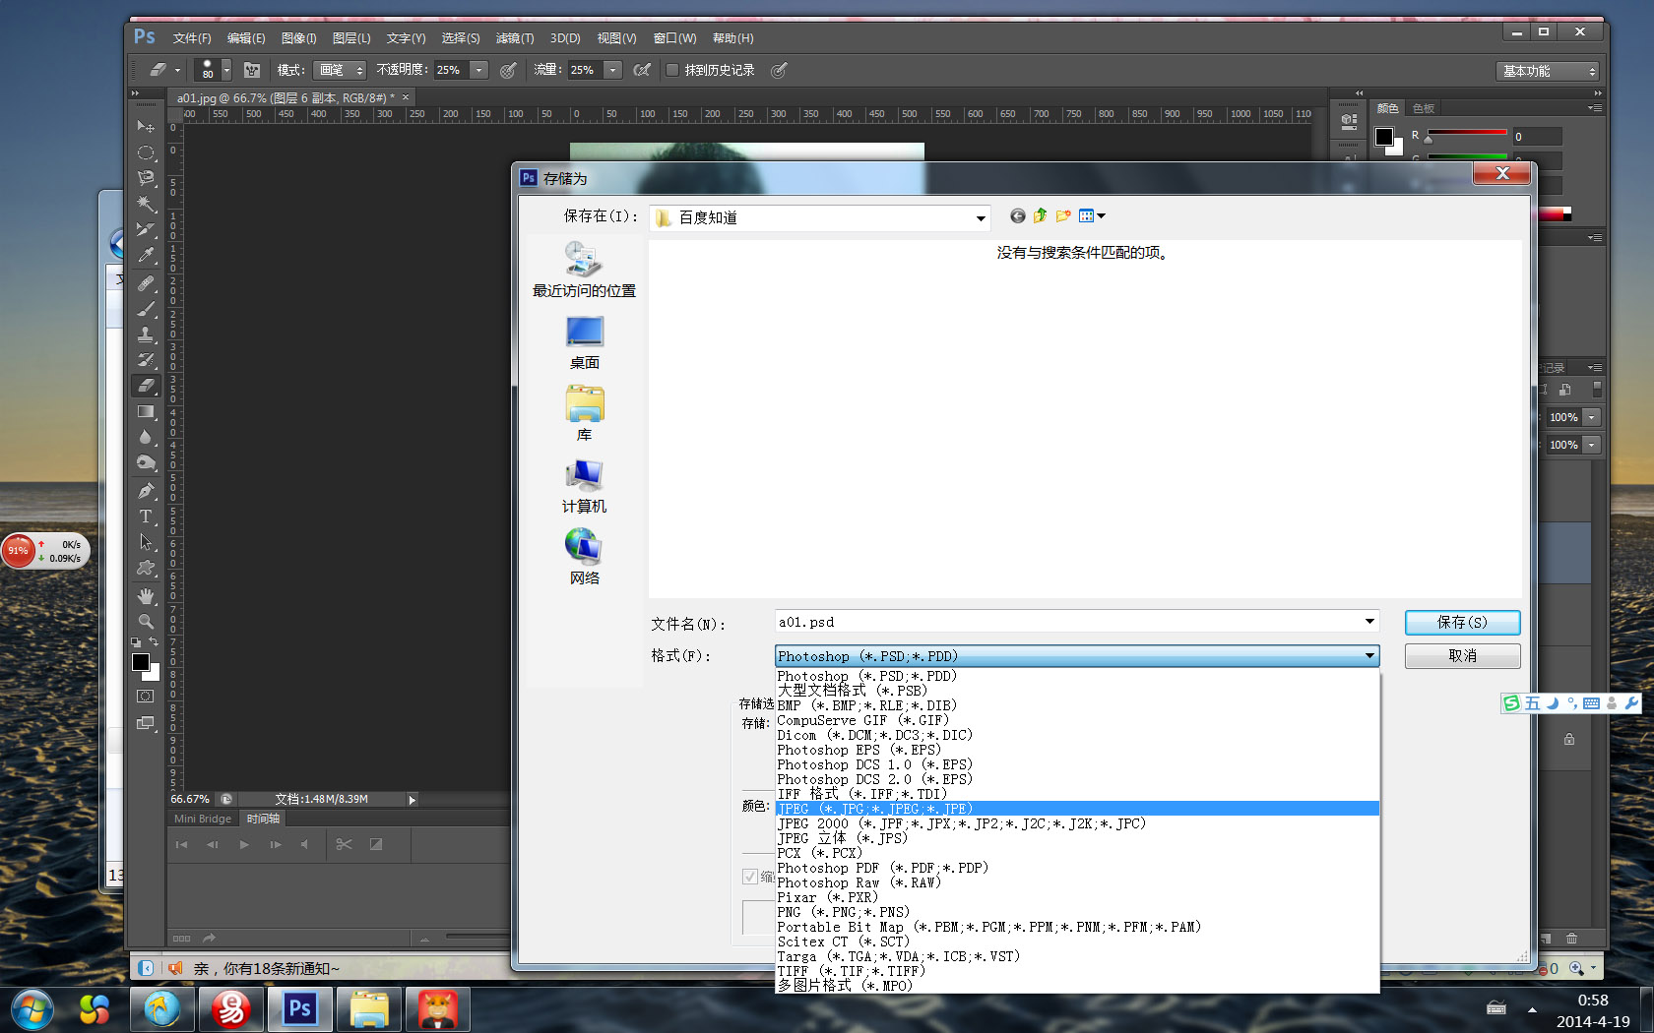Toggle Quick Mask mode in toolbox
Viewport: 1654px width, 1033px height.
point(146,697)
